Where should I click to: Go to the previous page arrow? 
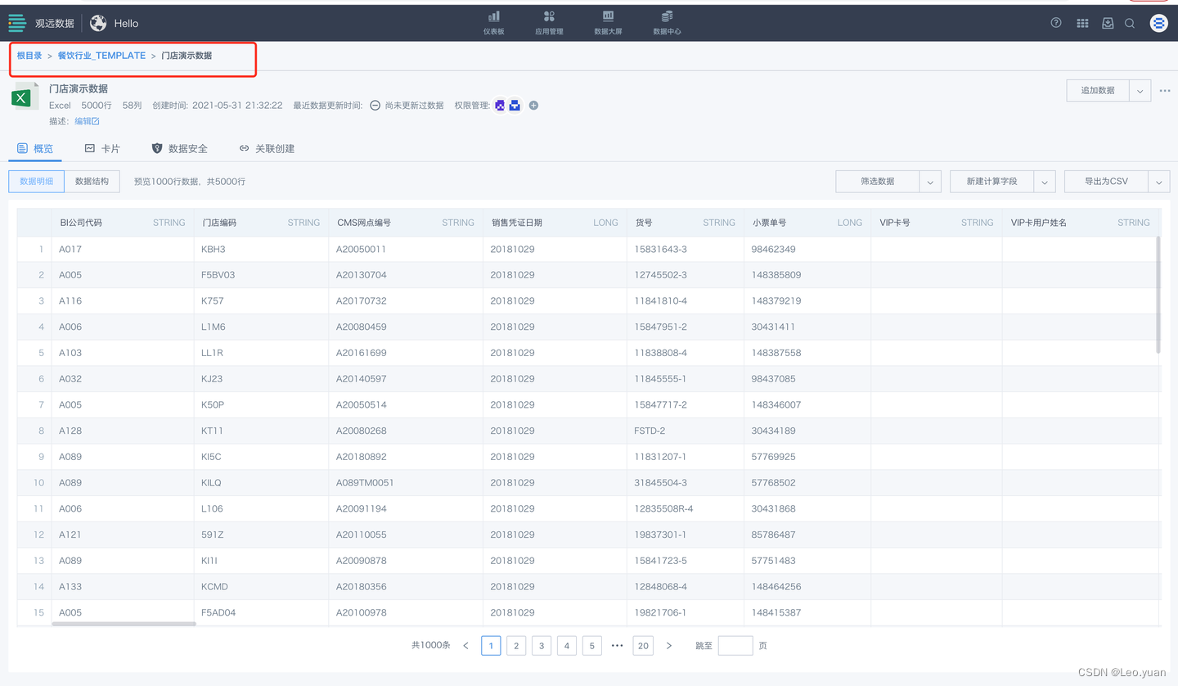click(466, 646)
